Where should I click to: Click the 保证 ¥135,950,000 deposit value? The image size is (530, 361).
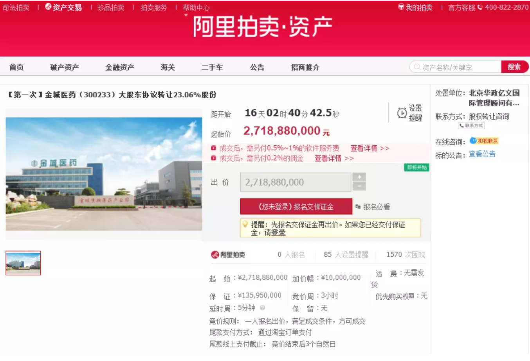point(260,295)
